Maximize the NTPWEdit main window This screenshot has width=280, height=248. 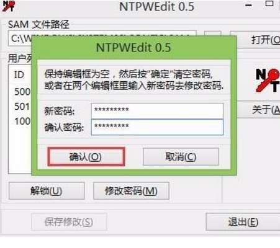pos(269,4)
